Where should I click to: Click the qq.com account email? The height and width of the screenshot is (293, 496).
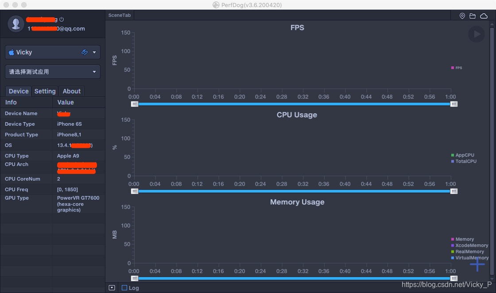coord(56,28)
